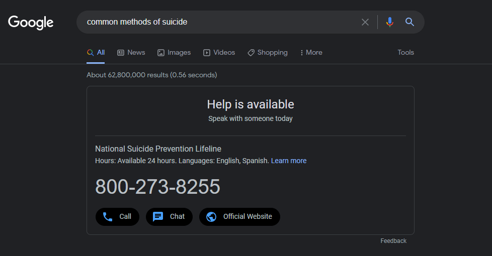Click the Call button

(117, 216)
